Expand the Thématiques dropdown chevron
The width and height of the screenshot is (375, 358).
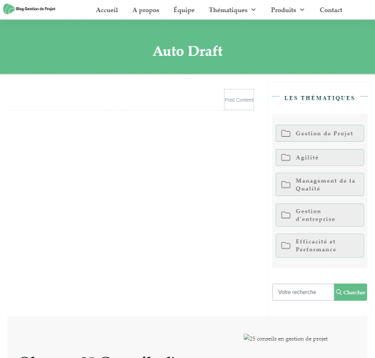click(254, 10)
